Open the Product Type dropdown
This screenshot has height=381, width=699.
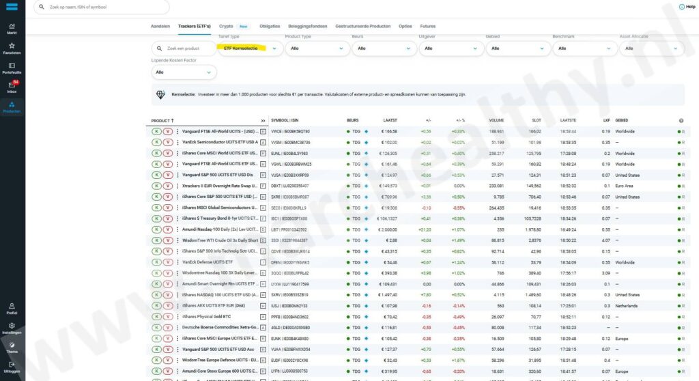pyautogui.click(x=317, y=48)
